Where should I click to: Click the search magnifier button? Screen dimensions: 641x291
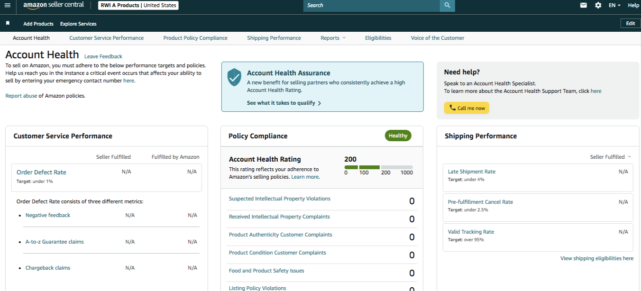click(447, 6)
